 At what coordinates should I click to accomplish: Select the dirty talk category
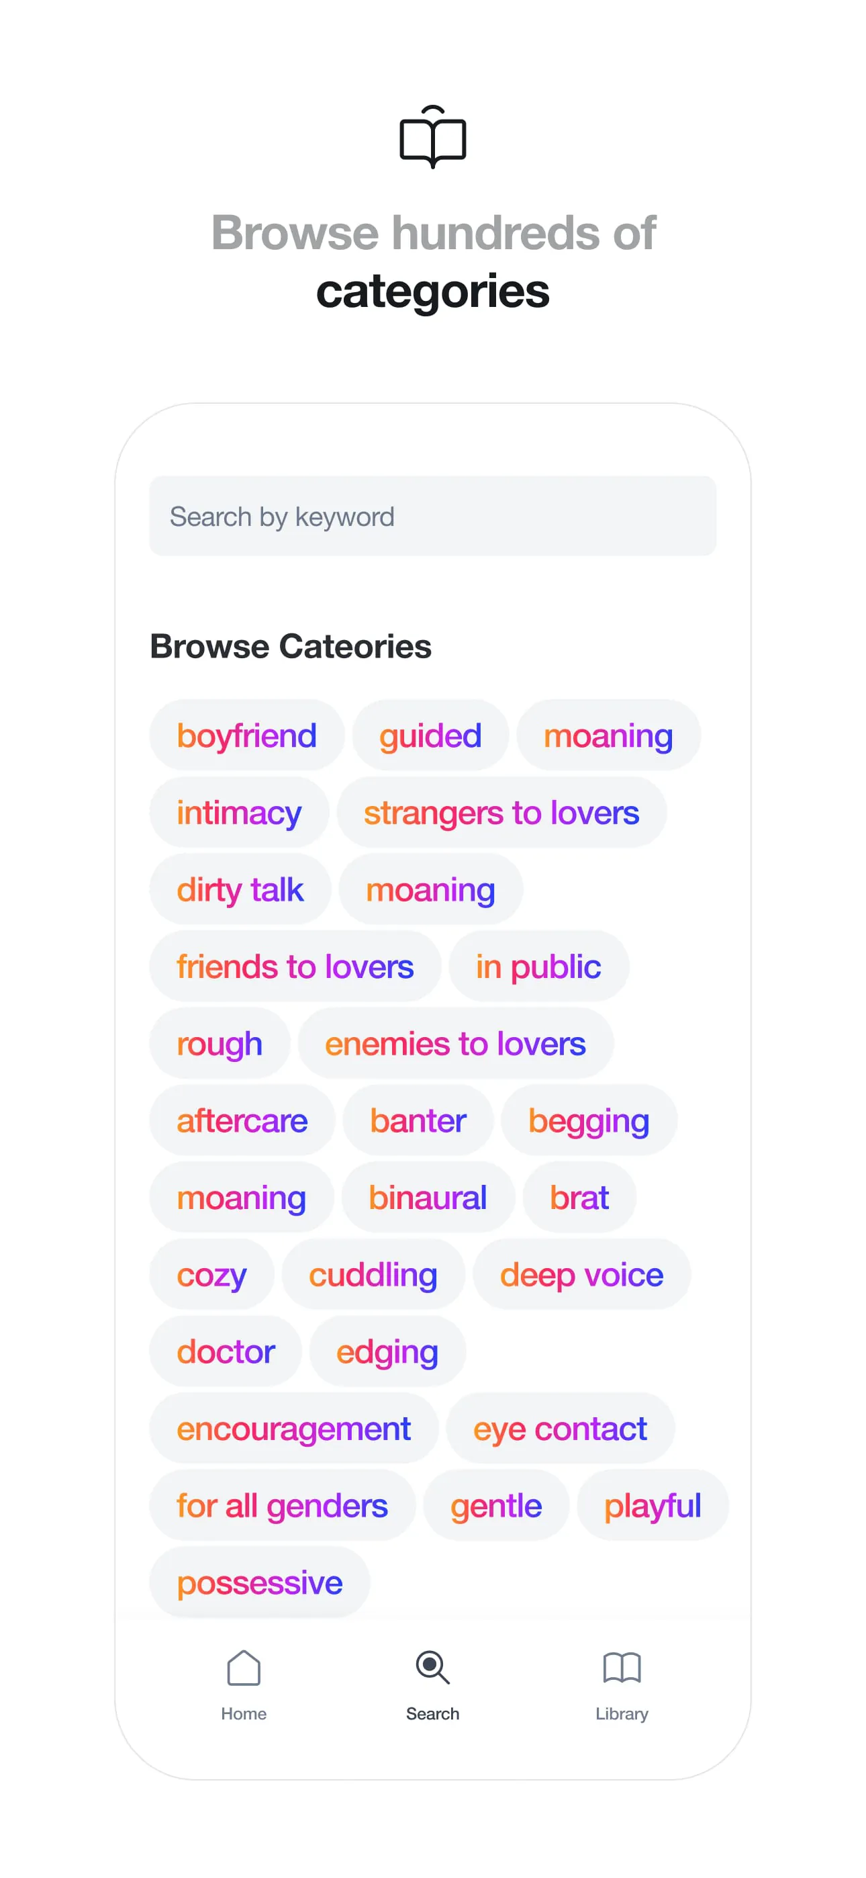click(240, 890)
